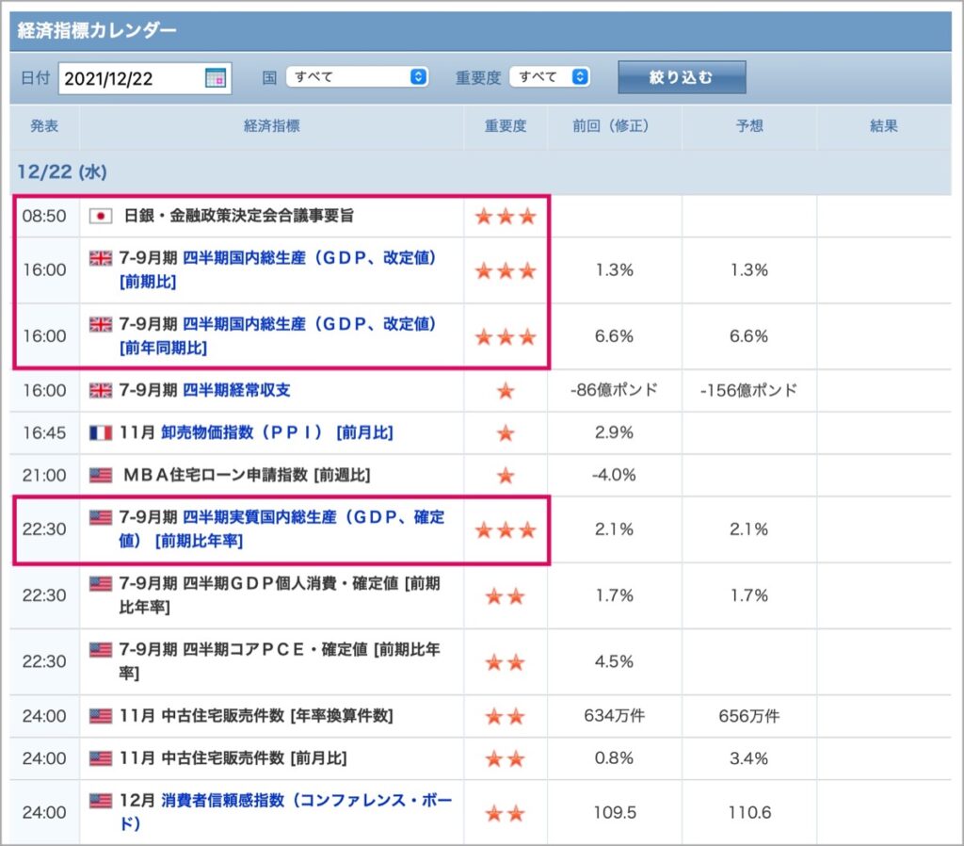Image resolution: width=964 pixels, height=846 pixels.
Task: Click the 16:45 release time
Action: [x=44, y=432]
